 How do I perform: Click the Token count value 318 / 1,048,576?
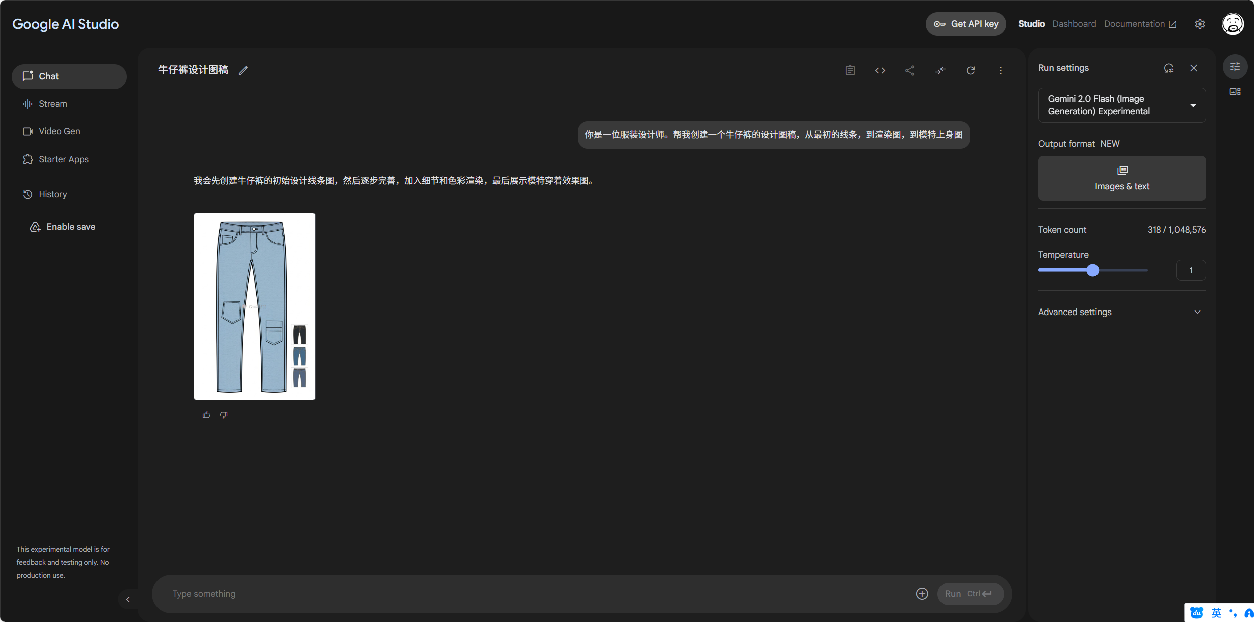tap(1176, 230)
